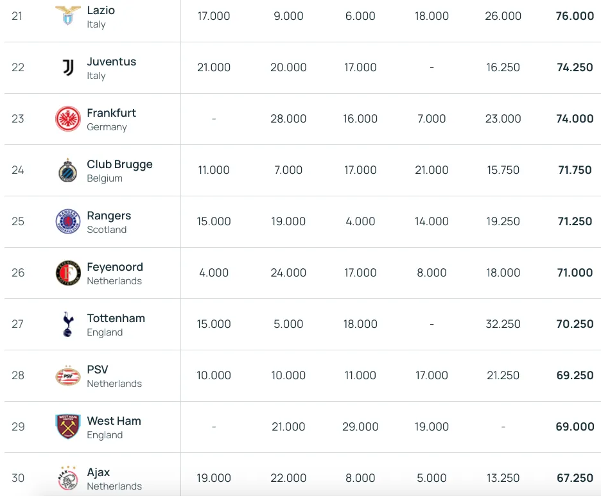Open the PSV club crest
Image resolution: width=601 pixels, height=496 pixels.
tap(68, 375)
